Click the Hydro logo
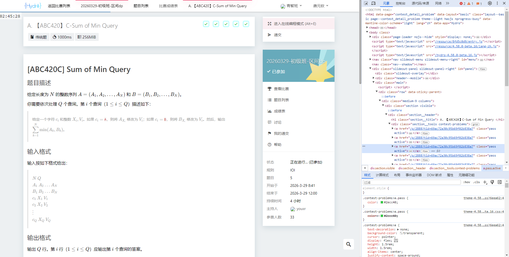Viewport: 509px width, 257px height. click(x=33, y=6)
